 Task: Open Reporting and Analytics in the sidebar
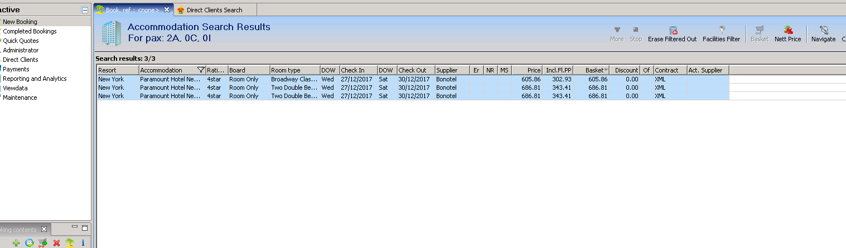(35, 79)
